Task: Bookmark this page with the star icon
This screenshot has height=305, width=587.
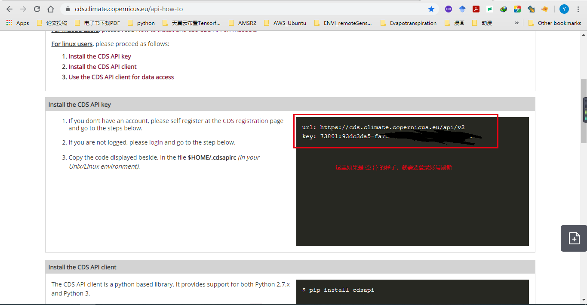Action: [431, 9]
